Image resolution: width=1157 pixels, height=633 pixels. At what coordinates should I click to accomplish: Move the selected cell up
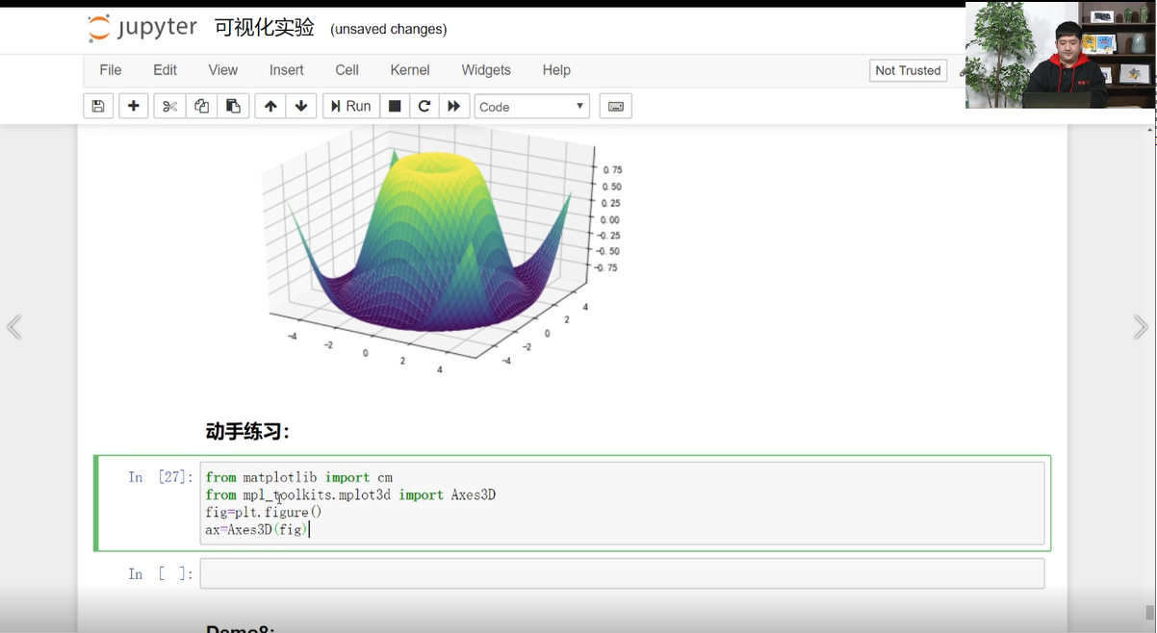270,107
